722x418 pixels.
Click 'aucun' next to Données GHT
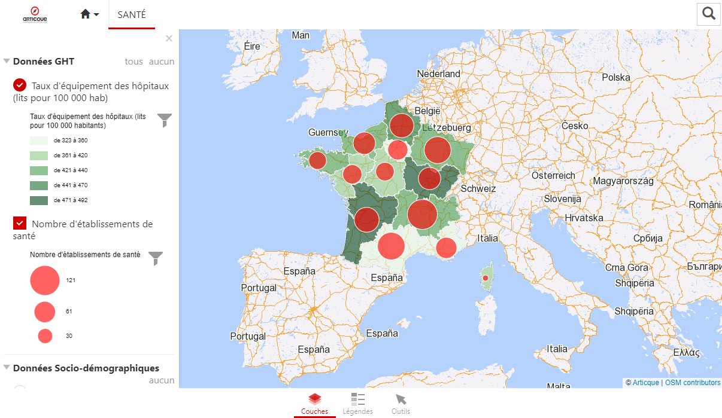[x=162, y=62]
